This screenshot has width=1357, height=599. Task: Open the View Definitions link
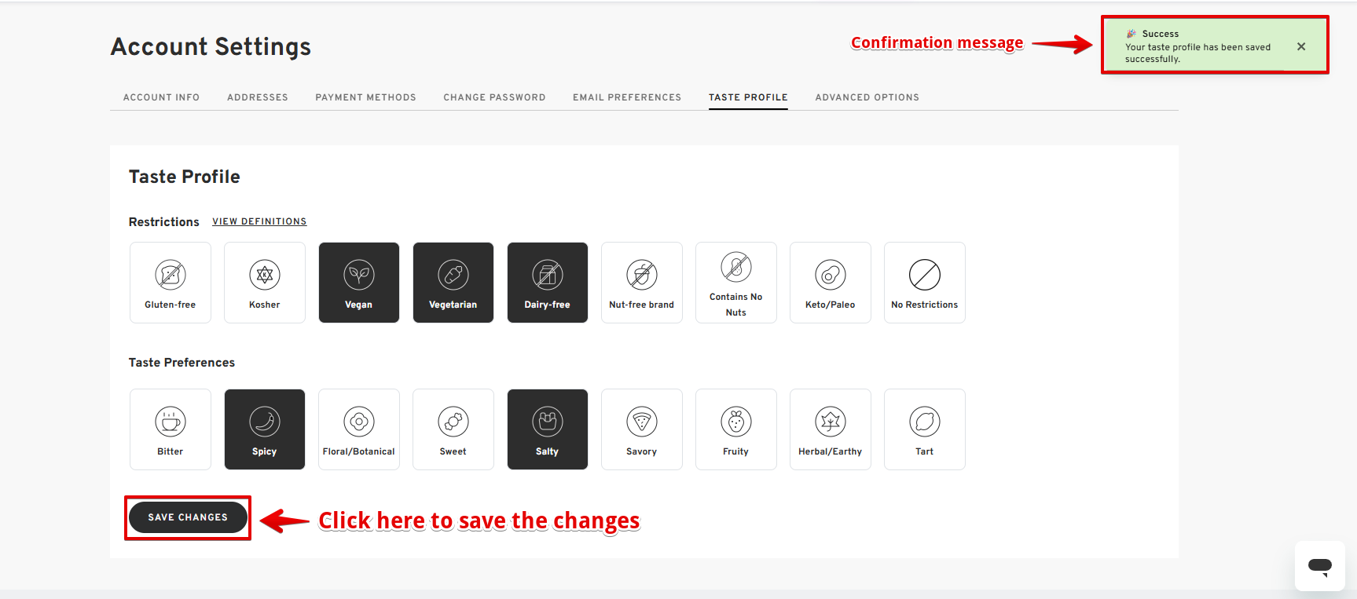[259, 221]
